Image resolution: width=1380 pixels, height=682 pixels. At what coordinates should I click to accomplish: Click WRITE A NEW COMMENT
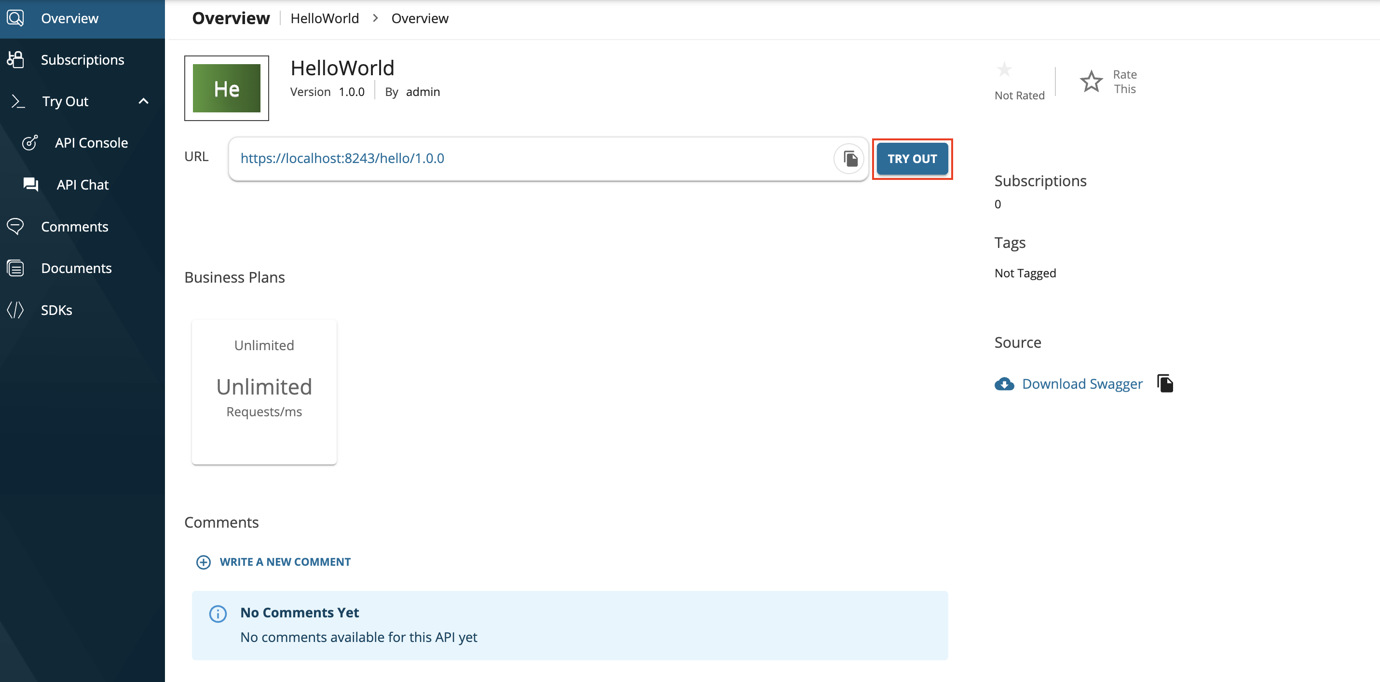(x=285, y=562)
